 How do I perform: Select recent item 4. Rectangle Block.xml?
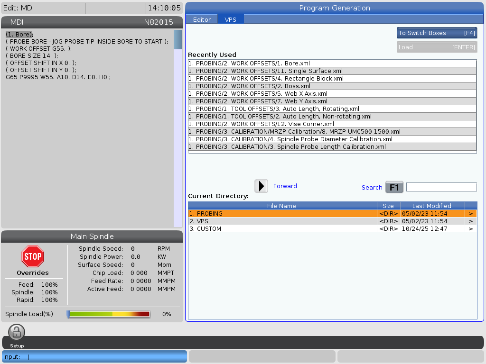[x=332, y=78]
